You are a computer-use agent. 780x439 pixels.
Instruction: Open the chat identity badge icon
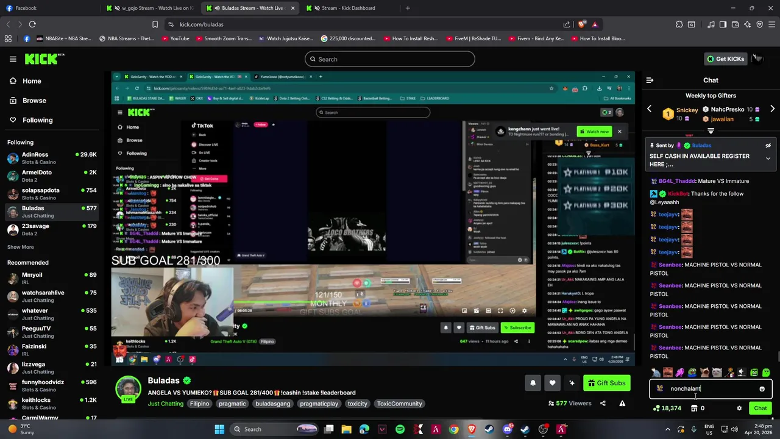[660, 388]
